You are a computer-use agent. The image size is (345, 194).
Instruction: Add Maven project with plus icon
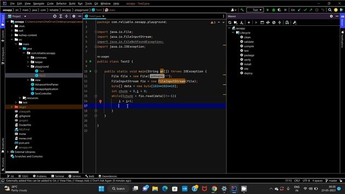(x=249, y=23)
